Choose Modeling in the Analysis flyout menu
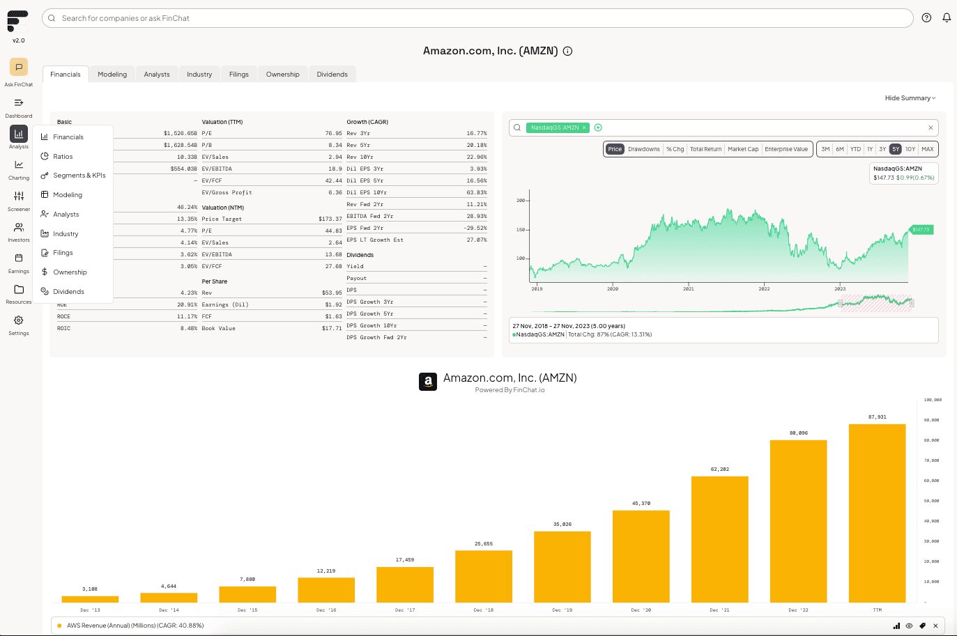Image resolution: width=957 pixels, height=636 pixels. point(68,195)
